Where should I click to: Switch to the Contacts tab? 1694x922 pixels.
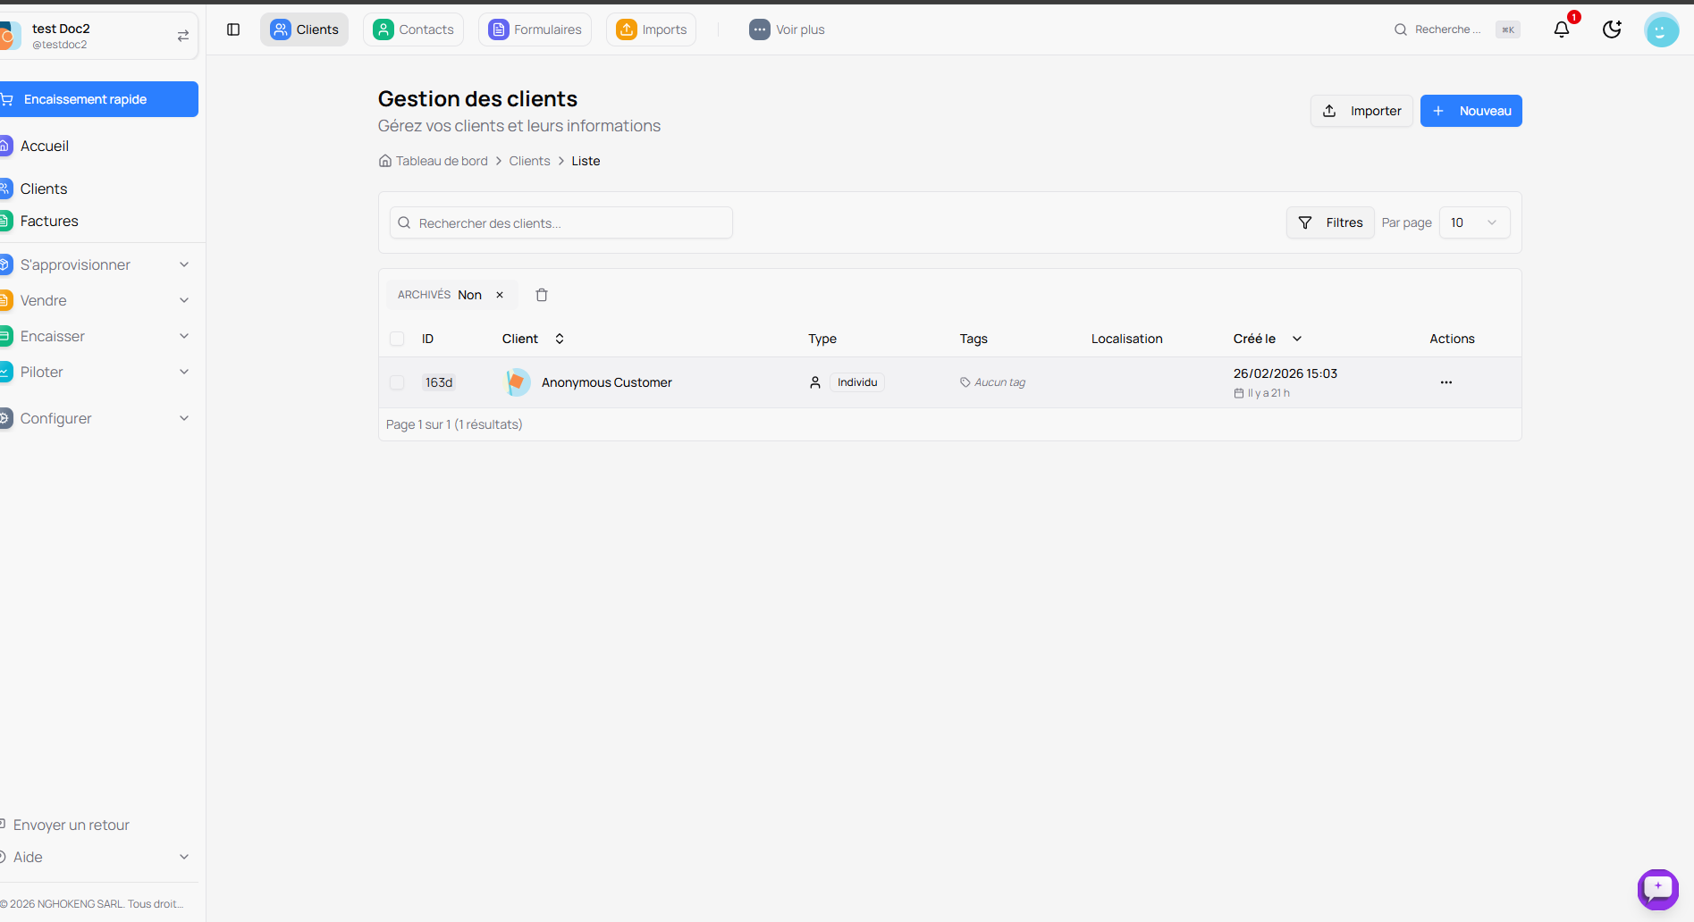413,29
